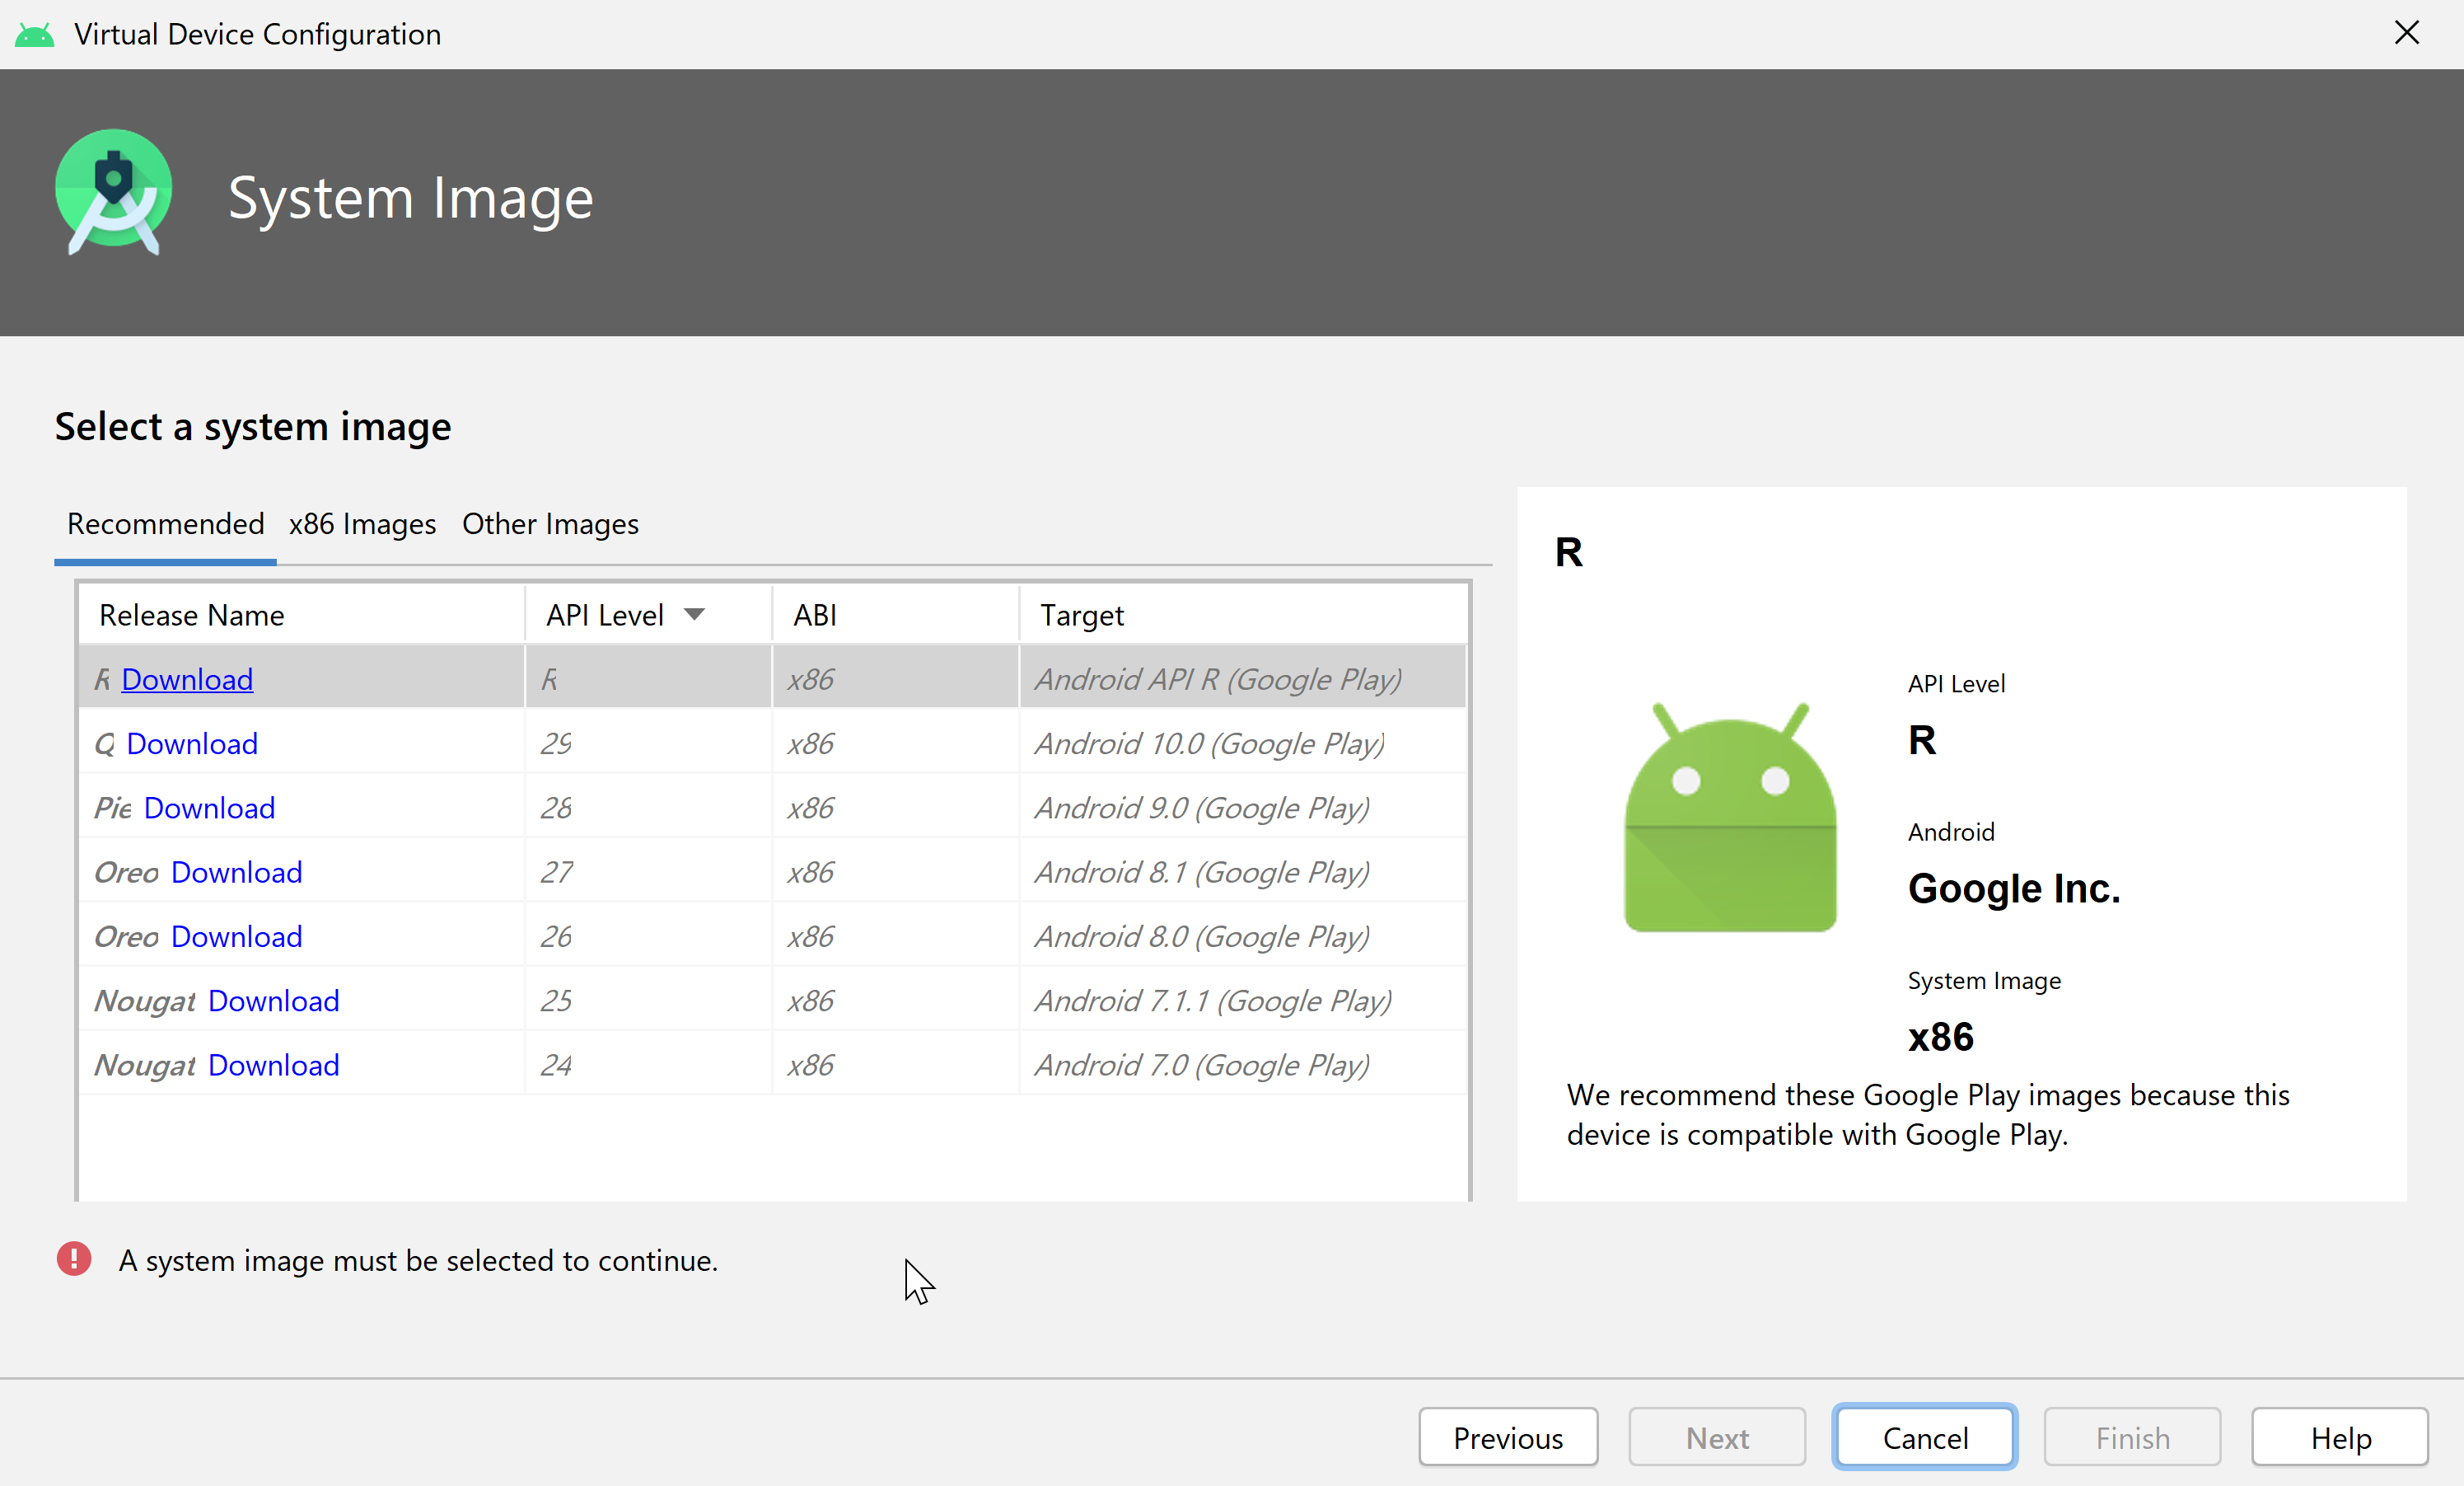Image resolution: width=2464 pixels, height=1486 pixels.
Task: Click the API Level column sort arrow
Action: coord(692,615)
